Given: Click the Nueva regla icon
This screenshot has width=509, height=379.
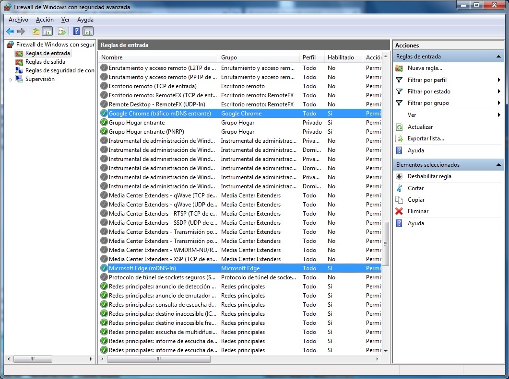Looking at the screenshot, I should (x=399, y=68).
